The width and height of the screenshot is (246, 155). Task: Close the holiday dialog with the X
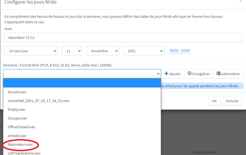(240, 2)
